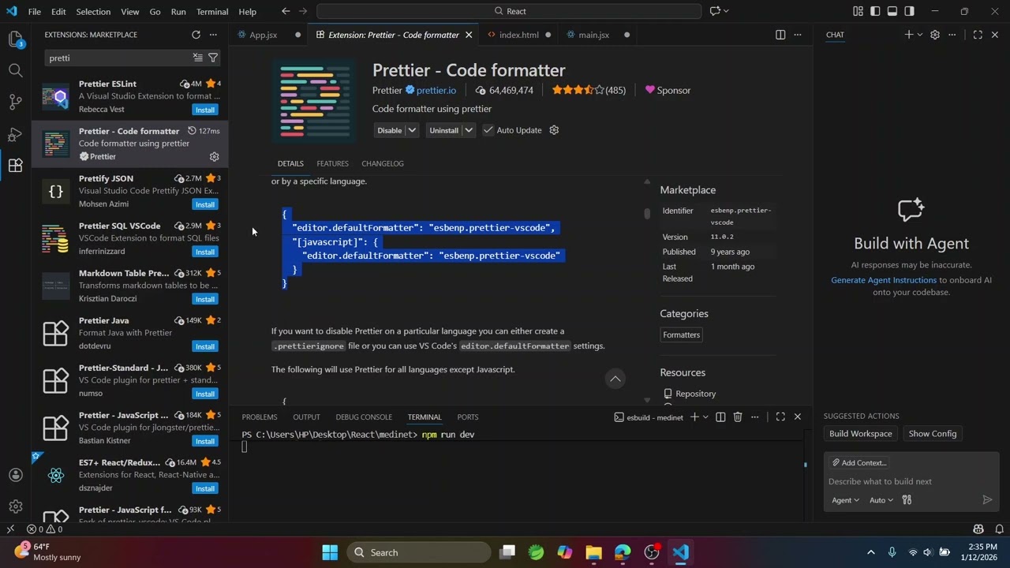Switch to the FEATURES tab

332,163
